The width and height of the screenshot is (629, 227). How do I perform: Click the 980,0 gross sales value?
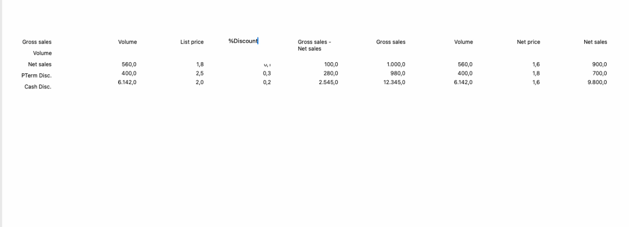398,73
